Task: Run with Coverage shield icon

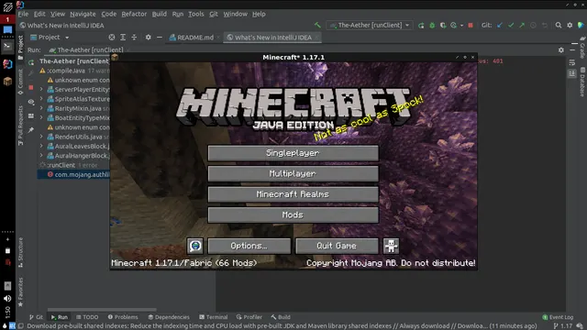Action: coord(443,25)
